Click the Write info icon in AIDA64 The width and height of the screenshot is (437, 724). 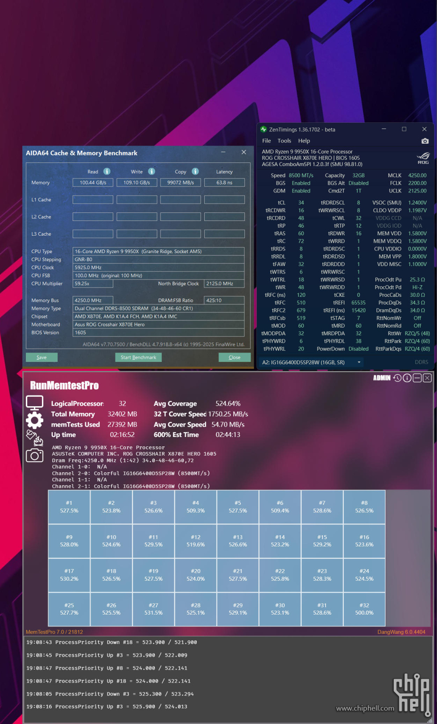tap(152, 171)
